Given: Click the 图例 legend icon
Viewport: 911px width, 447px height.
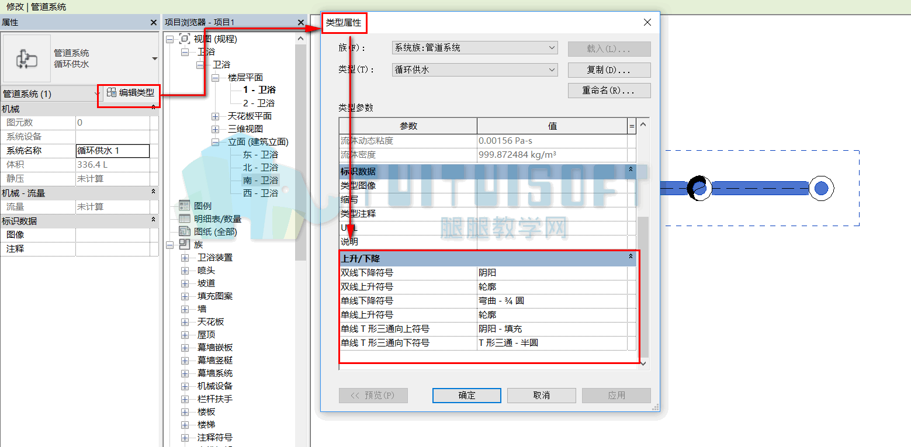Looking at the screenshot, I should pyautogui.click(x=184, y=206).
